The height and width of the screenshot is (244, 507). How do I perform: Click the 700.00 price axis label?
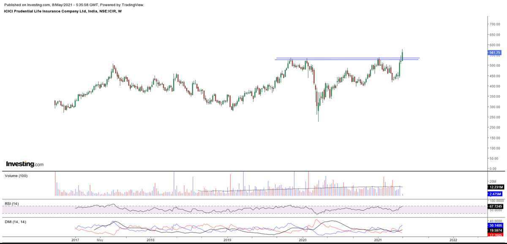495,24
